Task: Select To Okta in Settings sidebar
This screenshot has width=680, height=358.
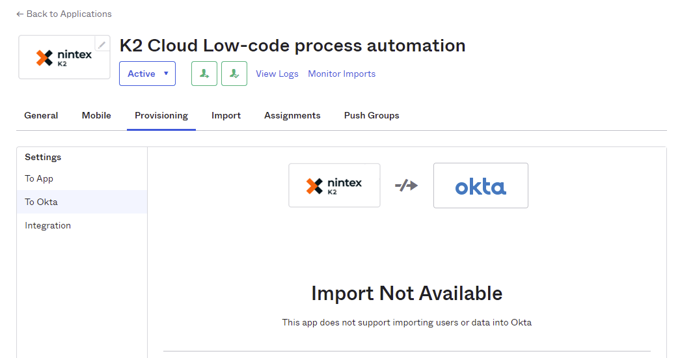Action: [x=41, y=202]
